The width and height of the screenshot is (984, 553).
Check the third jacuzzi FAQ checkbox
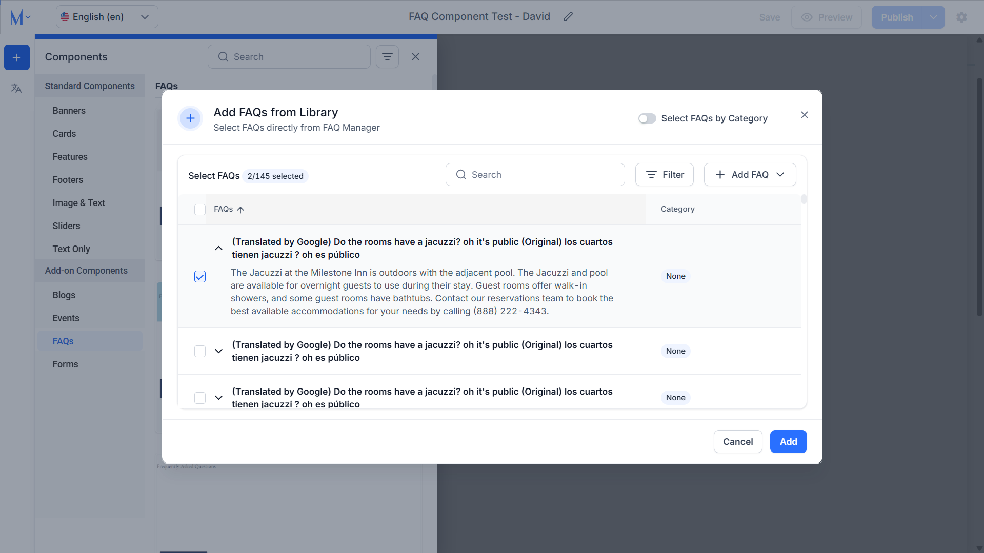pos(200,398)
